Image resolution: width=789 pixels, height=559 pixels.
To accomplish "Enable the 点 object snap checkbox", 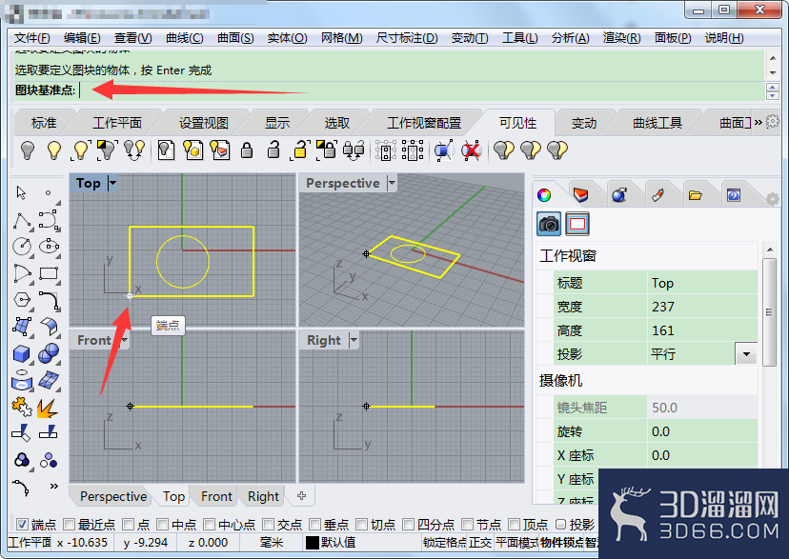I will click(x=129, y=525).
